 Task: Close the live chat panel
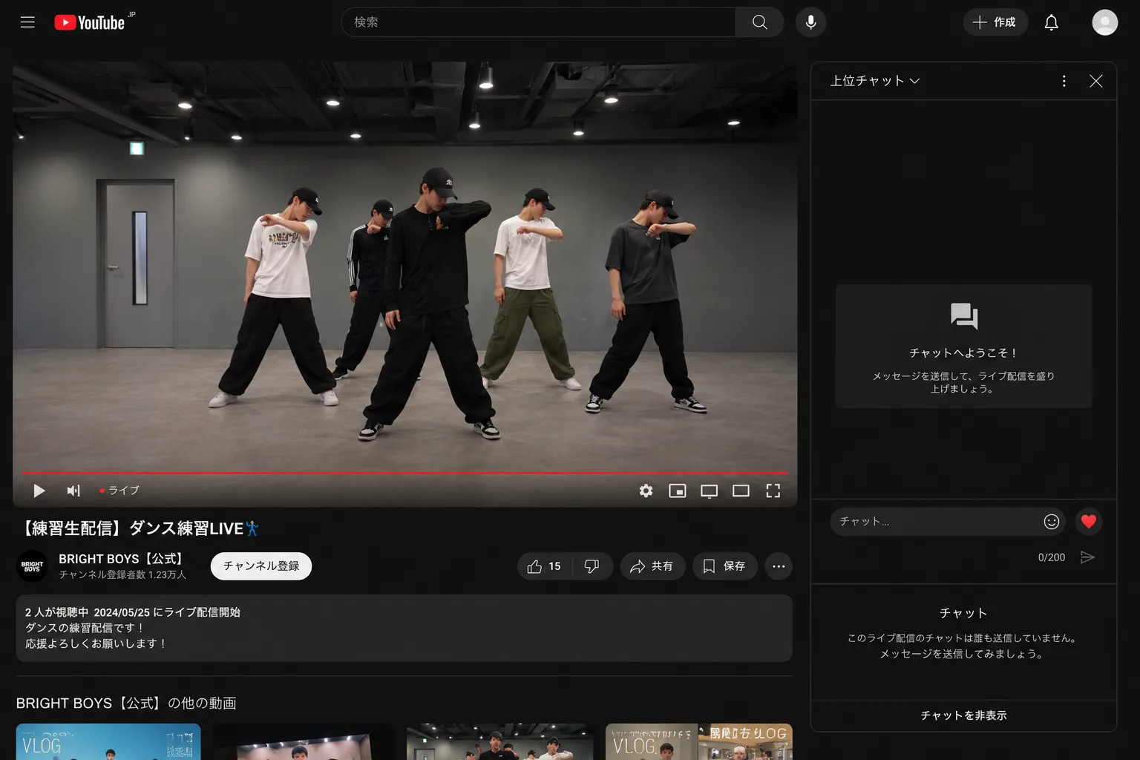1095,81
